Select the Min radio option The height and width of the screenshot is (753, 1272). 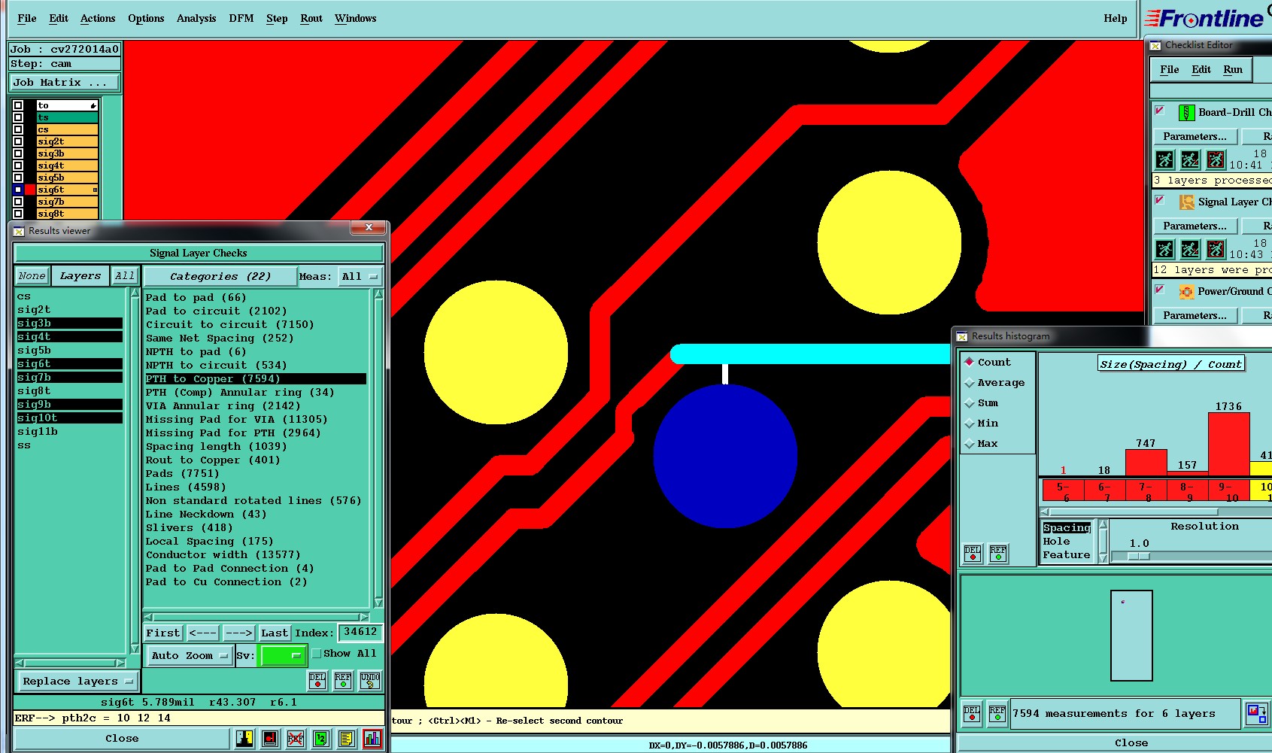pos(970,423)
